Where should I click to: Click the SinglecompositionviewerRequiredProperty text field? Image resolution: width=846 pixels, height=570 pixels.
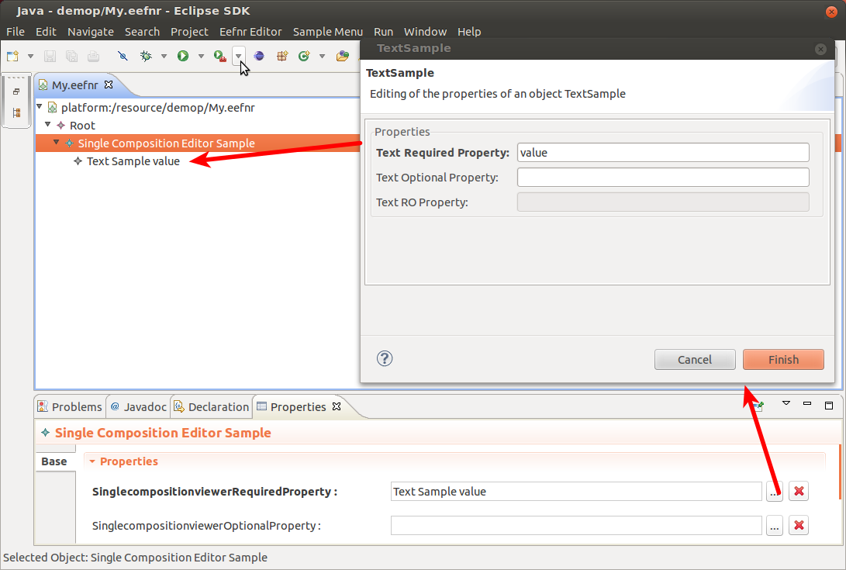pos(576,492)
